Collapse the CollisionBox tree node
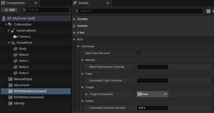 pos(6,25)
